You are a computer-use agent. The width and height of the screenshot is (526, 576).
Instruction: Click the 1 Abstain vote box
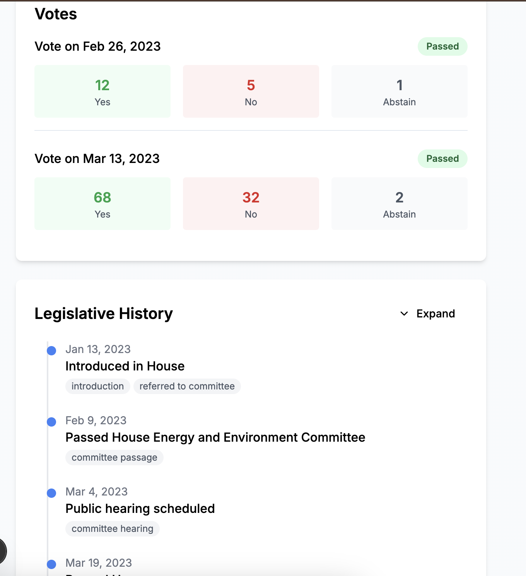pyautogui.click(x=400, y=91)
